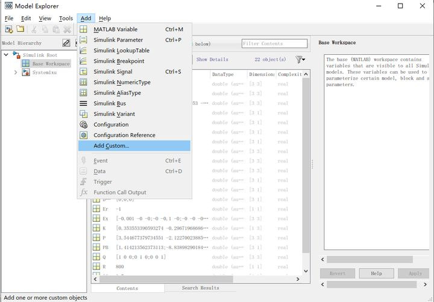Select Systemlxu model in the tree

pyautogui.click(x=44, y=72)
